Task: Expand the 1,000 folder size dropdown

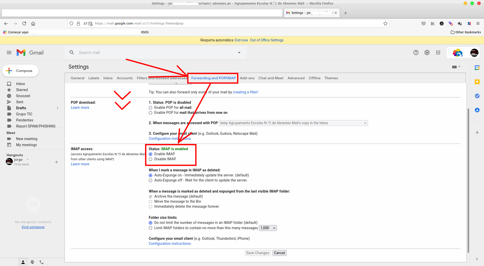Action: click(x=268, y=228)
